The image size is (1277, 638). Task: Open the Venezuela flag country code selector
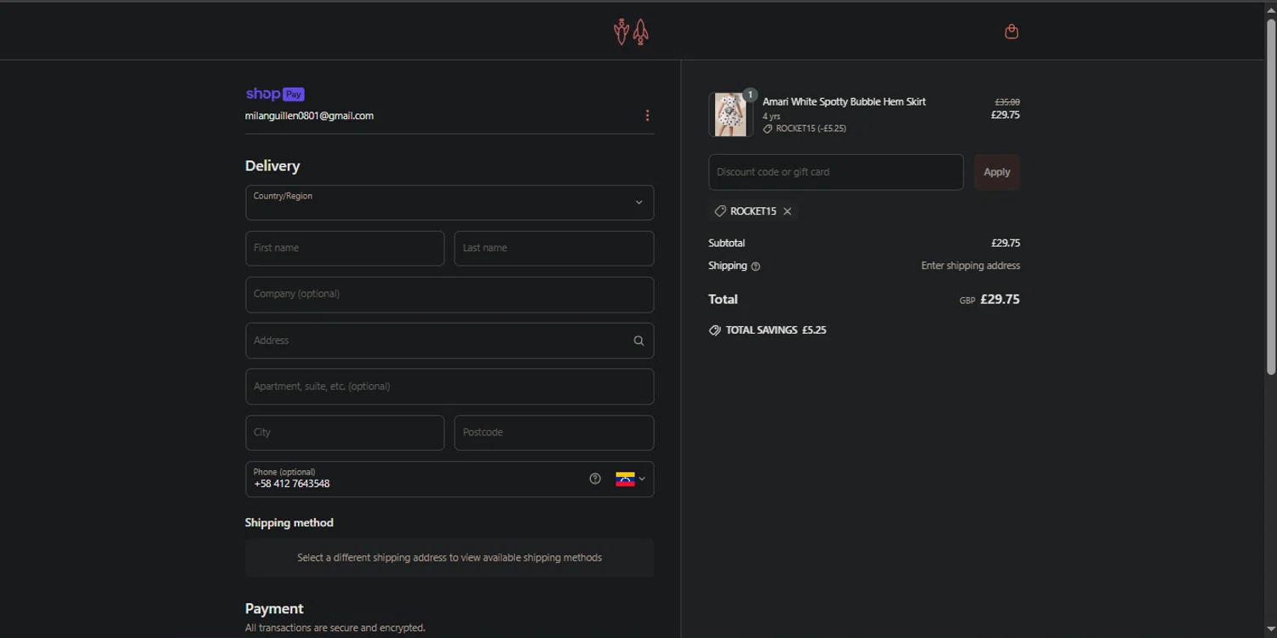[x=631, y=480]
